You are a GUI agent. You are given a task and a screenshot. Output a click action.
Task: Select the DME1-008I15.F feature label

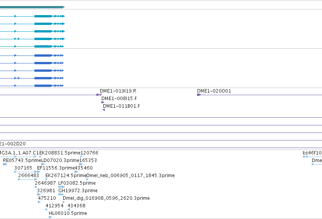coord(119,99)
